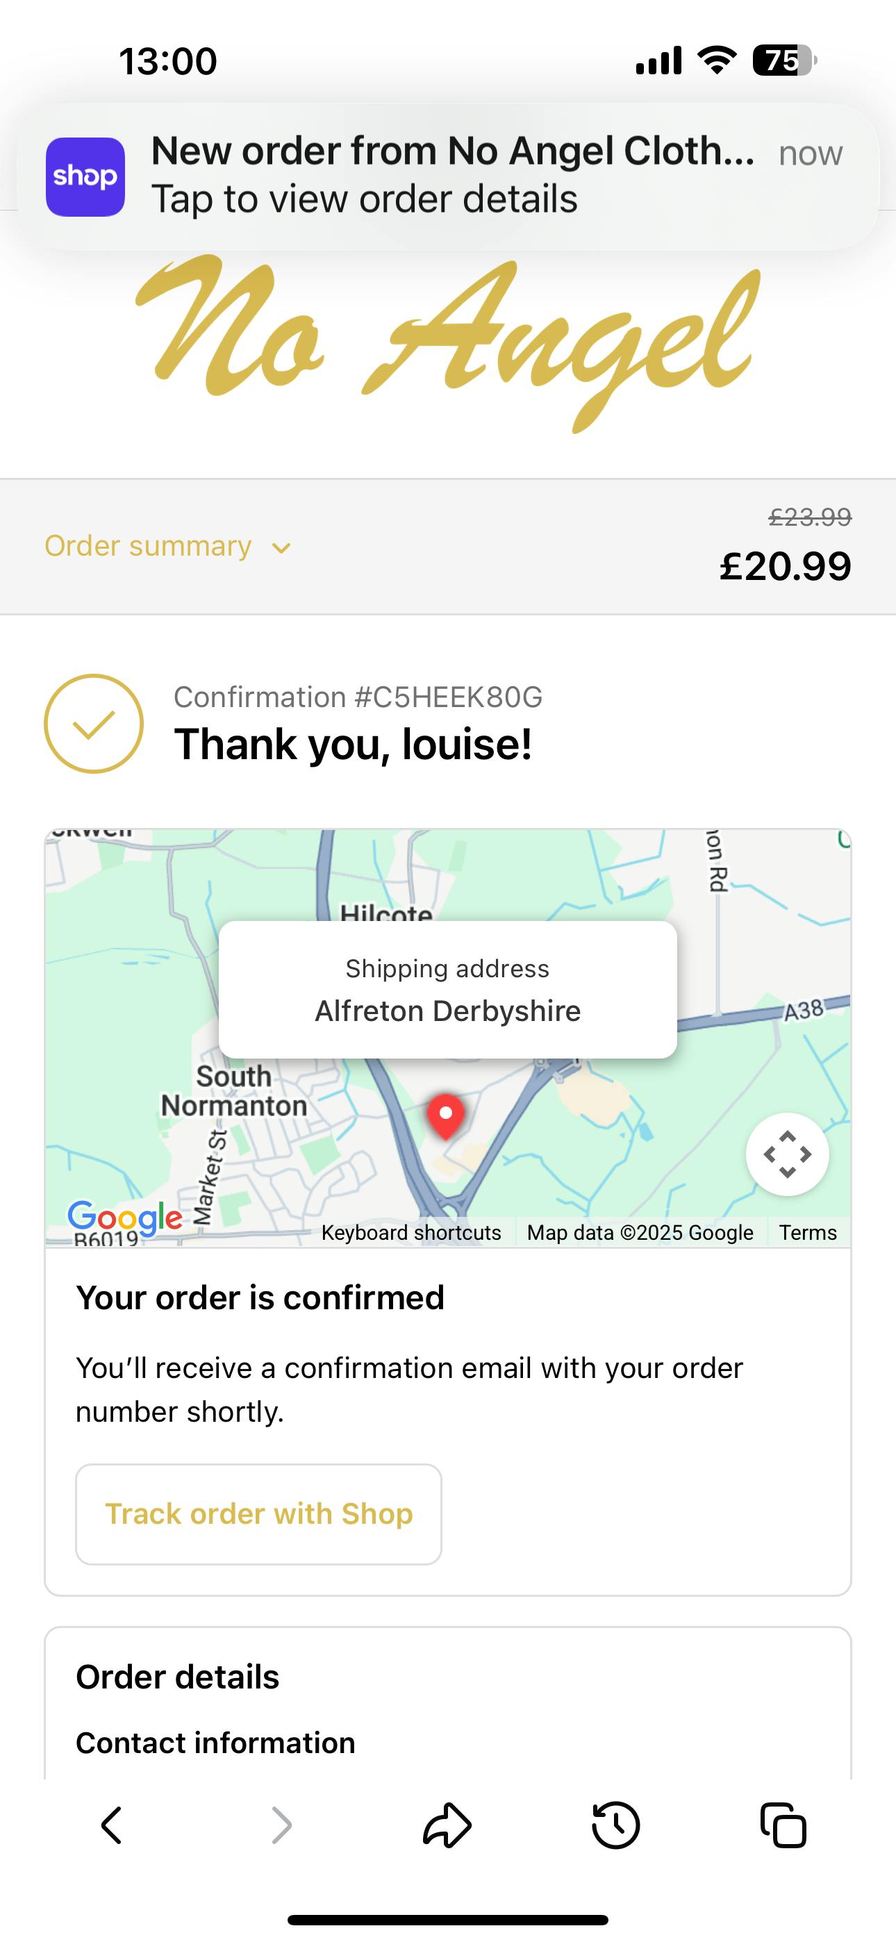Tap the Order summary chevron arrow
Viewport: 896px width, 1942px height.
(x=281, y=548)
